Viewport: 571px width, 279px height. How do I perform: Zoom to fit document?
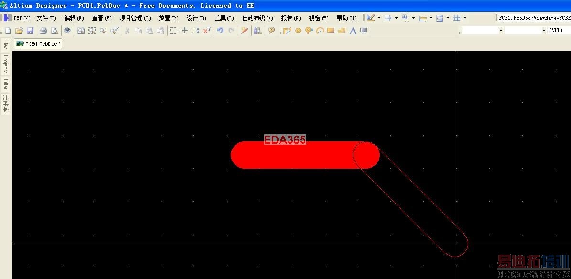click(80, 31)
